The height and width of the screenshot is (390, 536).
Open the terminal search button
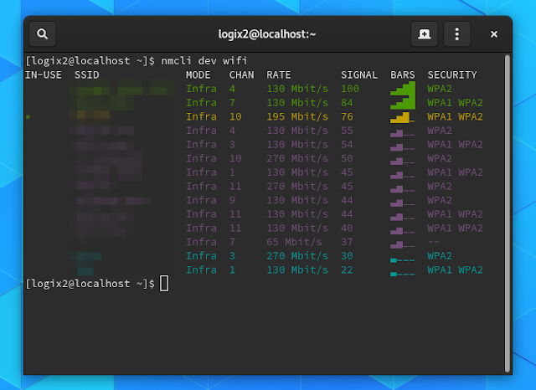(x=43, y=34)
